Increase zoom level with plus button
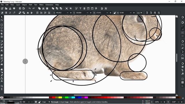The width and height of the screenshot is (185, 104). click(x=164, y=102)
